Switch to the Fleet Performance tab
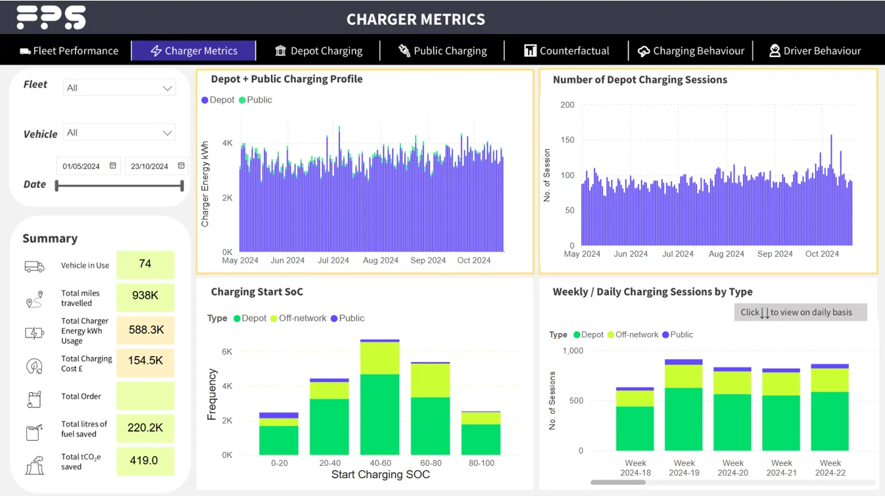The height and width of the screenshot is (496, 885). pyautogui.click(x=68, y=50)
